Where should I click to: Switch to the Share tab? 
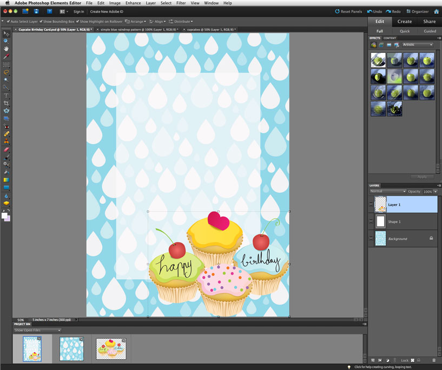click(x=430, y=22)
